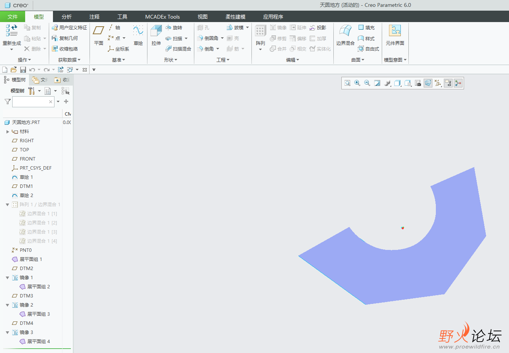The height and width of the screenshot is (353, 509).
Task: Click the Coordinate System (坐标系) tool
Action: (118, 49)
